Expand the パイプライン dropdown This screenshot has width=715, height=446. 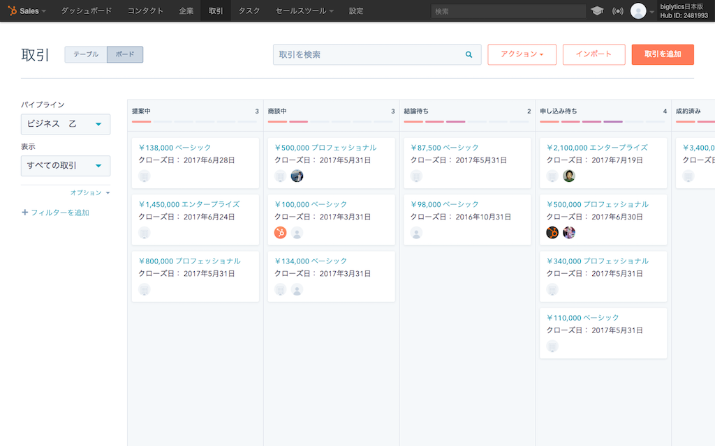[66, 124]
